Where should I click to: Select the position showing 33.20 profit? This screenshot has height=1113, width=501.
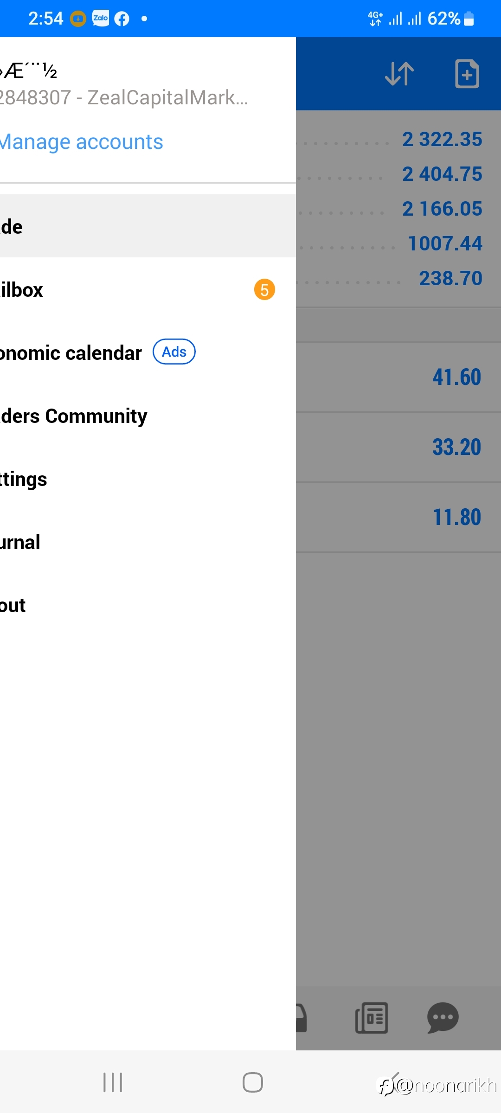coord(398,447)
